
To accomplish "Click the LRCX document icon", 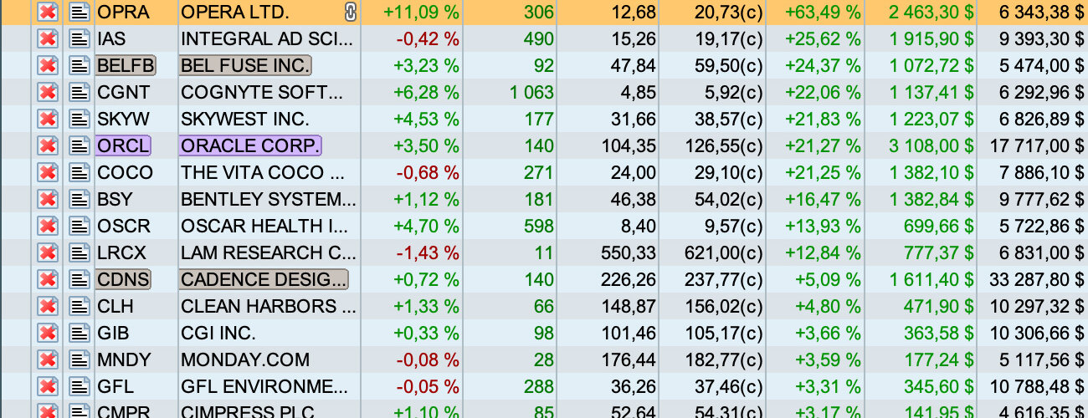I will [x=80, y=253].
